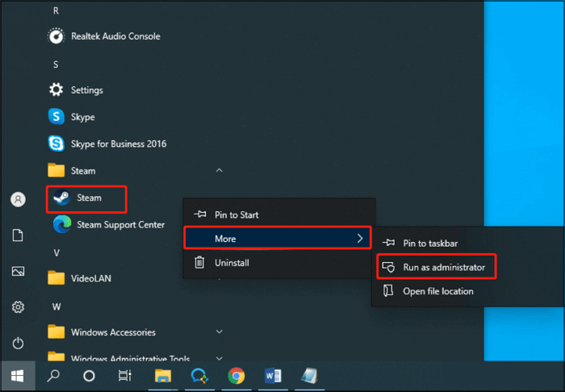The image size is (565, 392).
Task: Open Google Chrome from the taskbar
Action: (236, 375)
